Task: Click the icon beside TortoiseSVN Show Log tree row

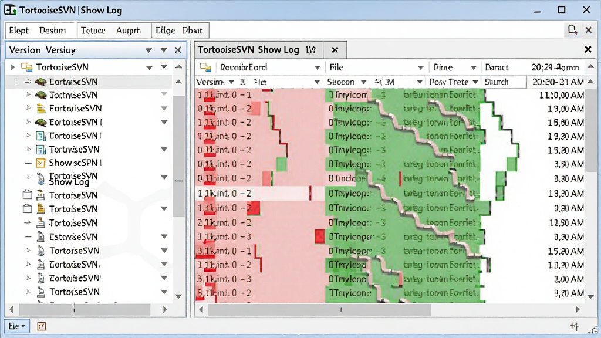Action: tap(40, 178)
